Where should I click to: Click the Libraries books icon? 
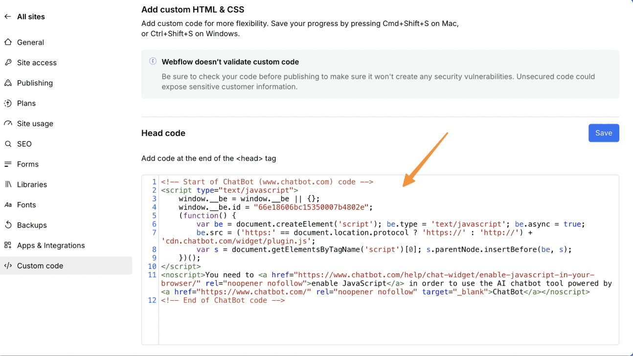tap(8, 184)
